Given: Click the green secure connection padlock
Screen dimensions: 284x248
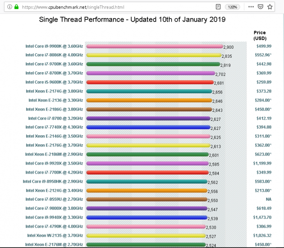Looking at the screenshot, I should (x=17, y=7).
